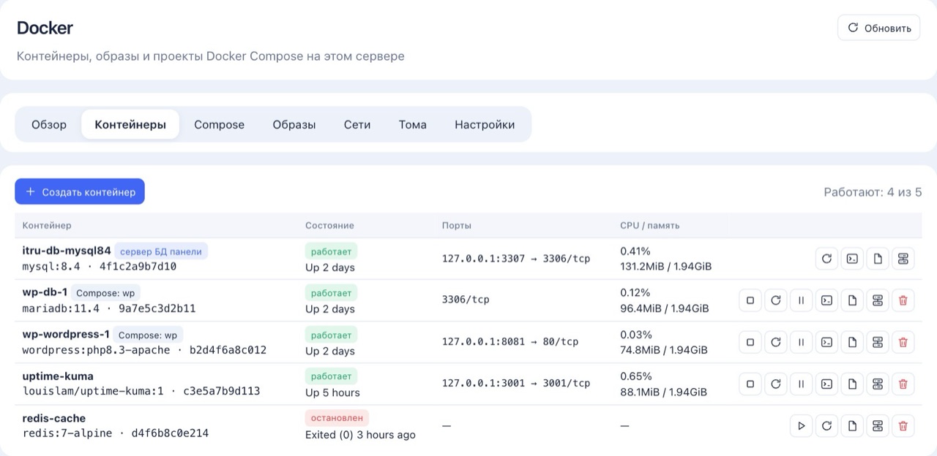This screenshot has width=937, height=456.
Task: Delete the wp-db-1 container
Action: [x=903, y=300]
